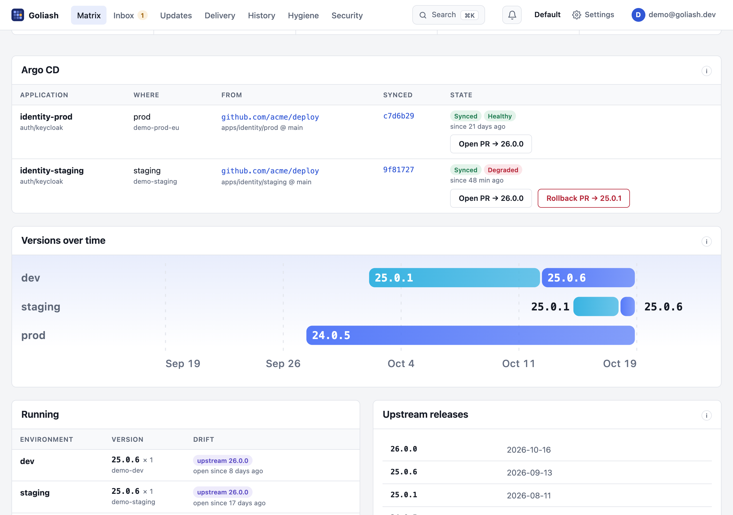
Task: Open PR to 26.0.0 for identity-staging
Action: (x=491, y=198)
